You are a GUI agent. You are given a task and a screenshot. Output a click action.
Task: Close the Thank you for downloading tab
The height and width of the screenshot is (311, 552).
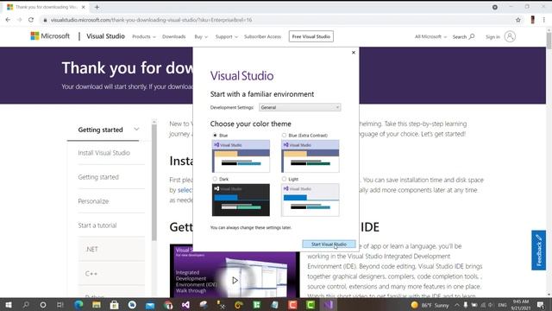(84, 7)
